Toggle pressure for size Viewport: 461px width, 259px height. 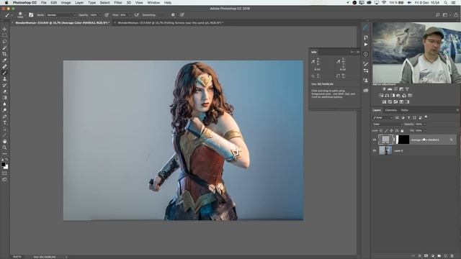pyautogui.click(x=182, y=14)
